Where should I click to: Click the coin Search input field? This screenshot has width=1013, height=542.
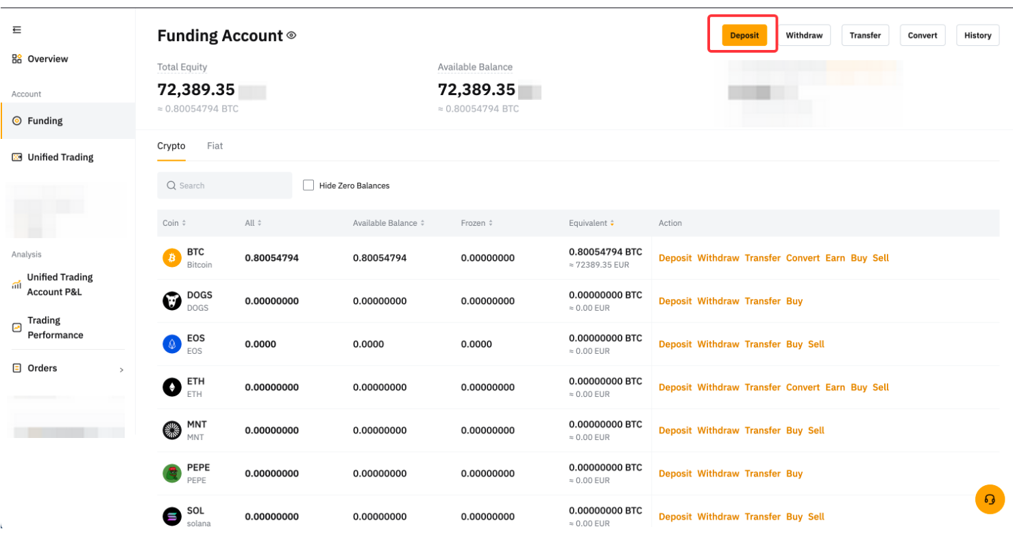pyautogui.click(x=225, y=185)
